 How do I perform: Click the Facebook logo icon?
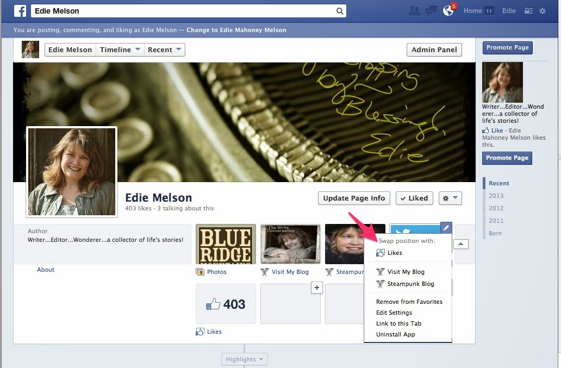pos(20,11)
